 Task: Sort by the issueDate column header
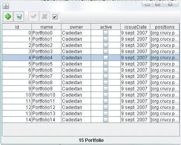135,27
